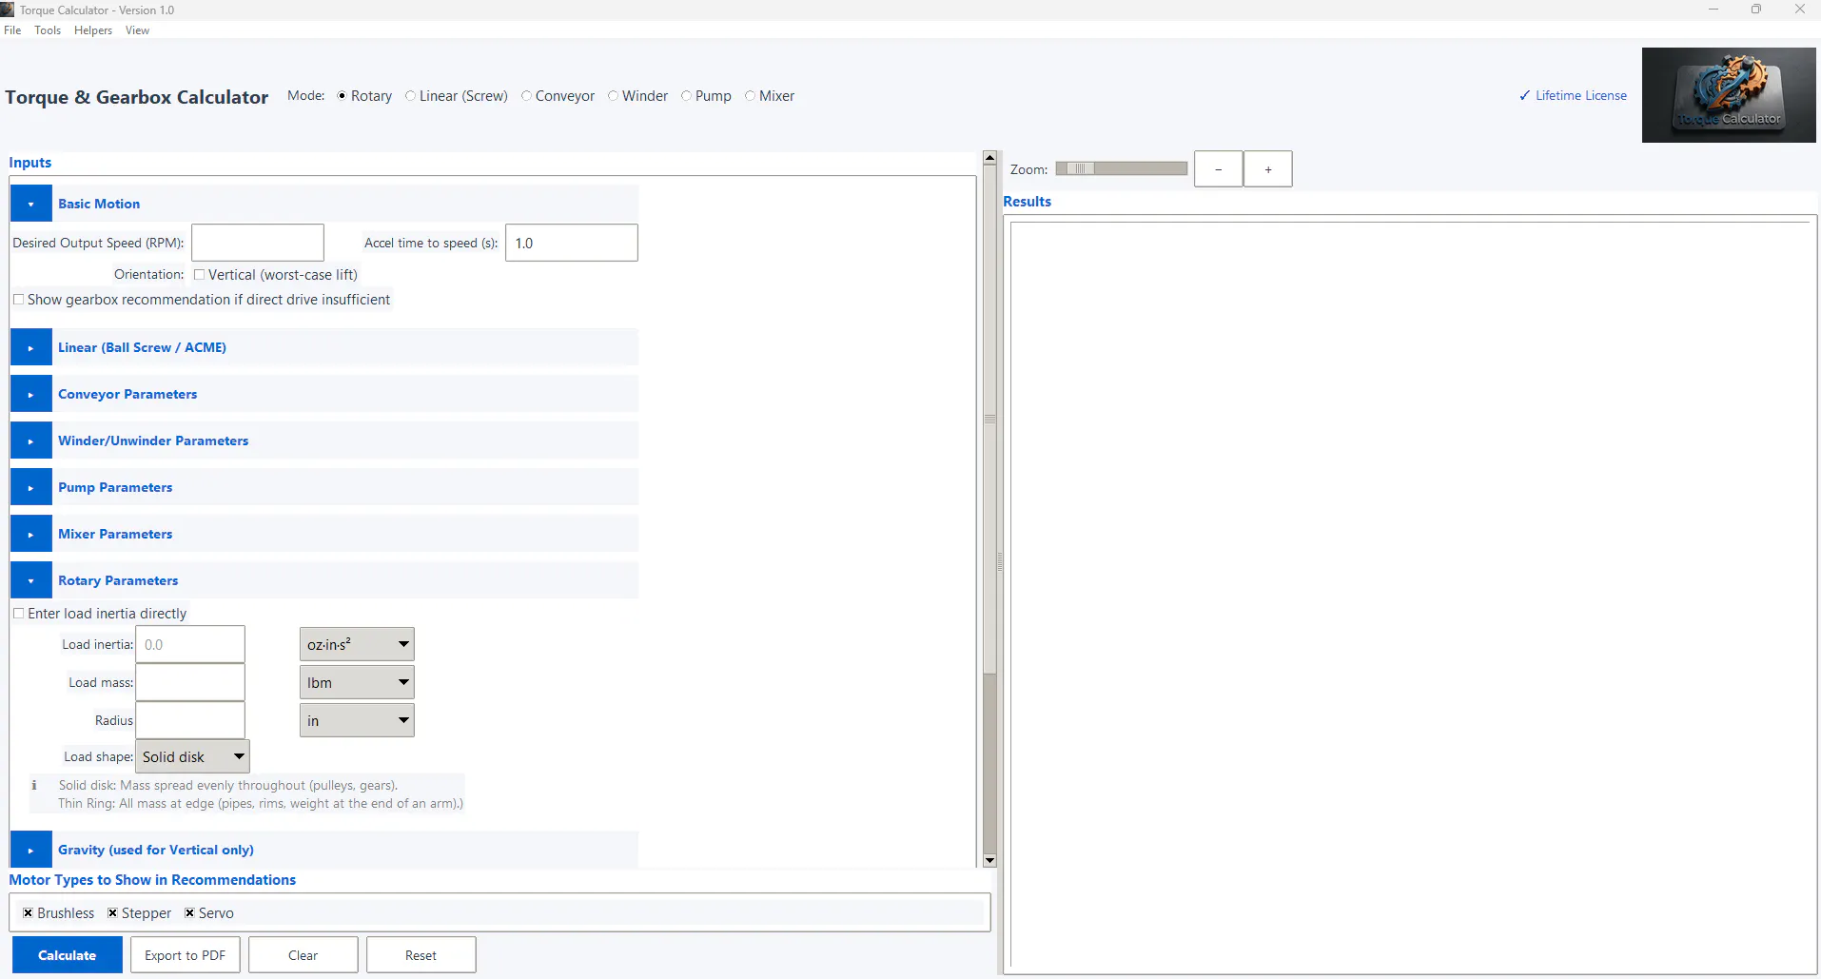Expand the Conveyor Parameters section

coord(31,394)
